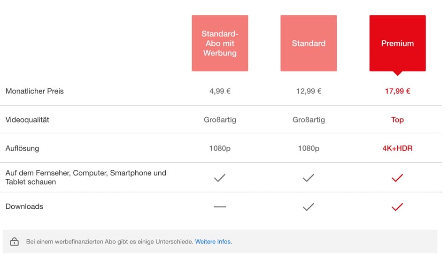Click the 12,99 € monthly price
The height and width of the screenshot is (259, 448).
[309, 91]
